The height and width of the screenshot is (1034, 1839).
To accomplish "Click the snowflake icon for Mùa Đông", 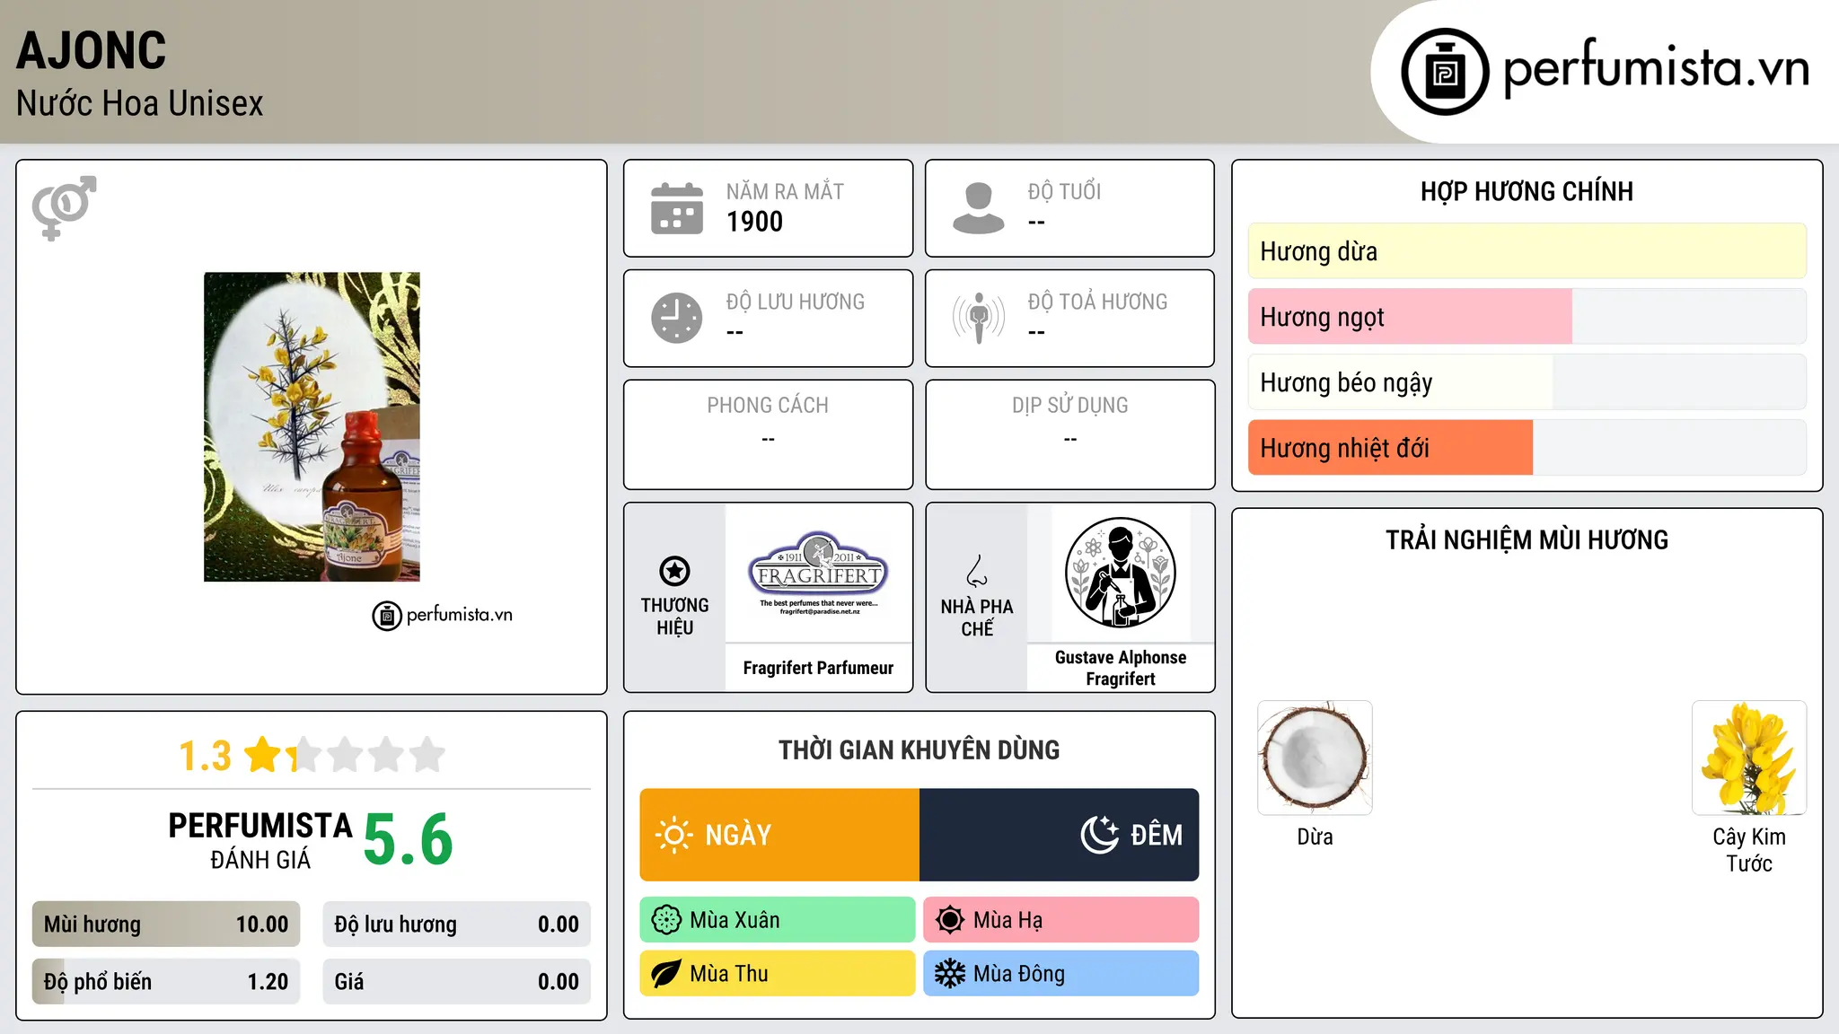I will pos(950,974).
